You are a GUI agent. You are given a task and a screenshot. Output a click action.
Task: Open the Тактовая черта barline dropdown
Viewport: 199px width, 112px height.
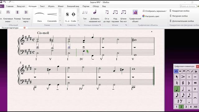tap(26, 16)
